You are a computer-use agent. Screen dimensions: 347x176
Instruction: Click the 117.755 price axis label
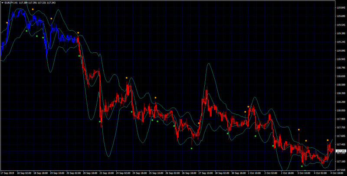[340, 127]
